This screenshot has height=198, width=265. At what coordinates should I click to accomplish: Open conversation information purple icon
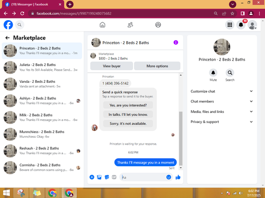coord(175,42)
